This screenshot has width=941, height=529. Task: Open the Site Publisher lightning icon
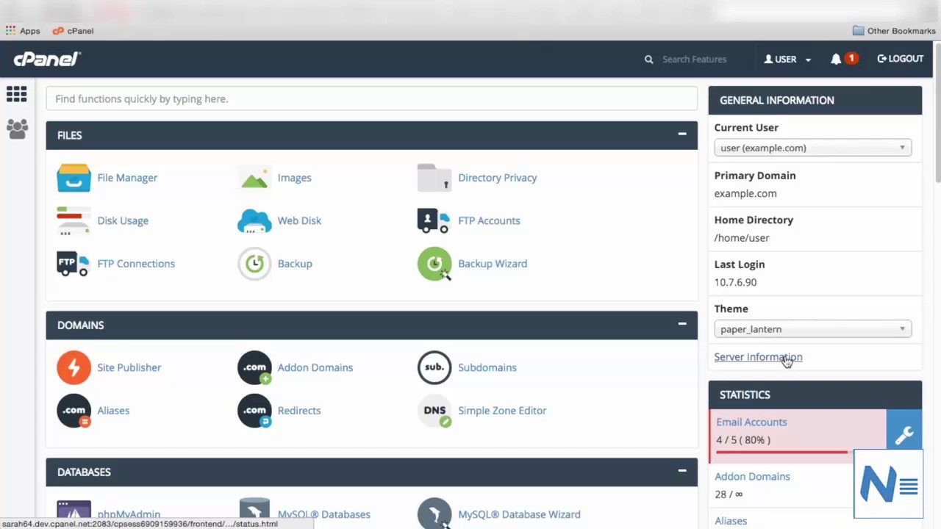point(74,367)
